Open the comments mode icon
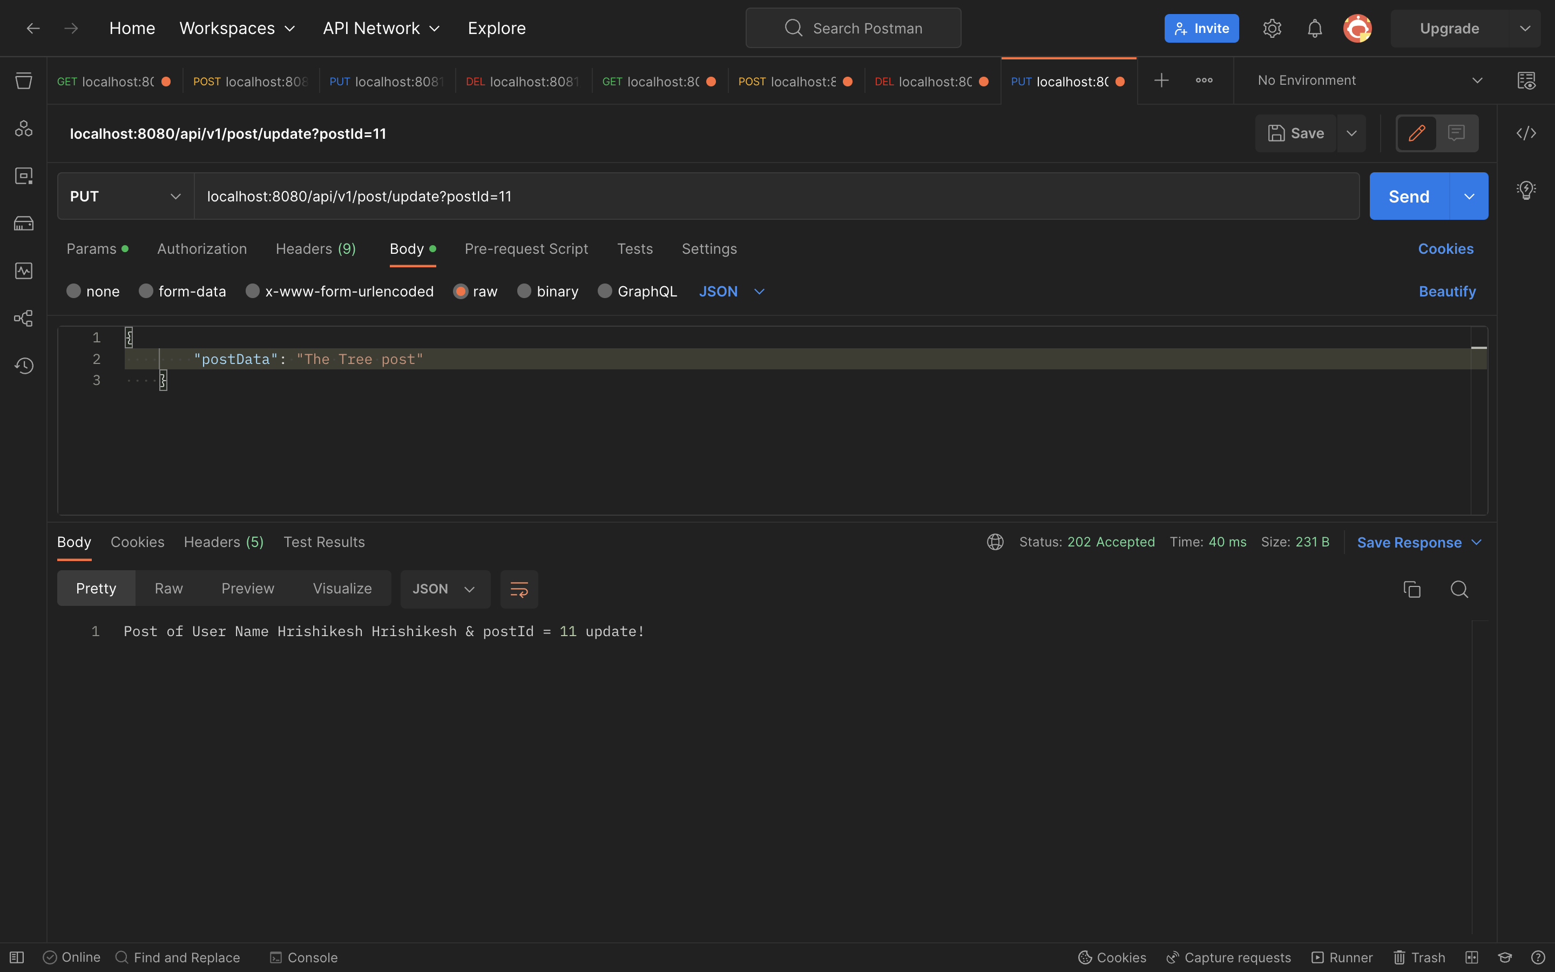This screenshot has height=972, width=1555. tap(1456, 133)
